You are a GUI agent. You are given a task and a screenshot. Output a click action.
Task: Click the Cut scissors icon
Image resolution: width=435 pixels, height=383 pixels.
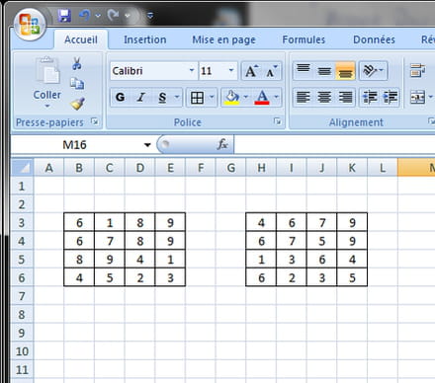[77, 63]
